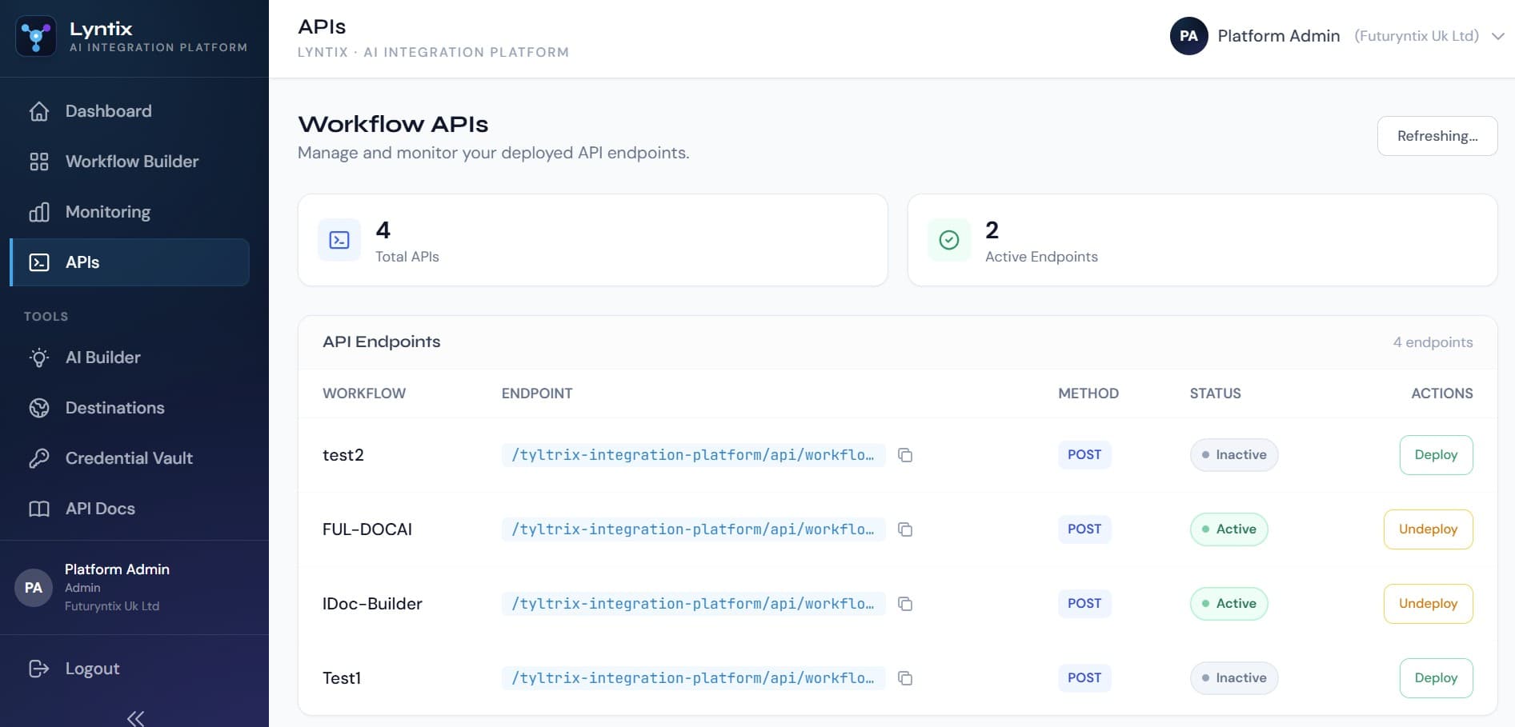1515x727 pixels.
Task: Copy the Test1 endpoint URL
Action: (905, 678)
